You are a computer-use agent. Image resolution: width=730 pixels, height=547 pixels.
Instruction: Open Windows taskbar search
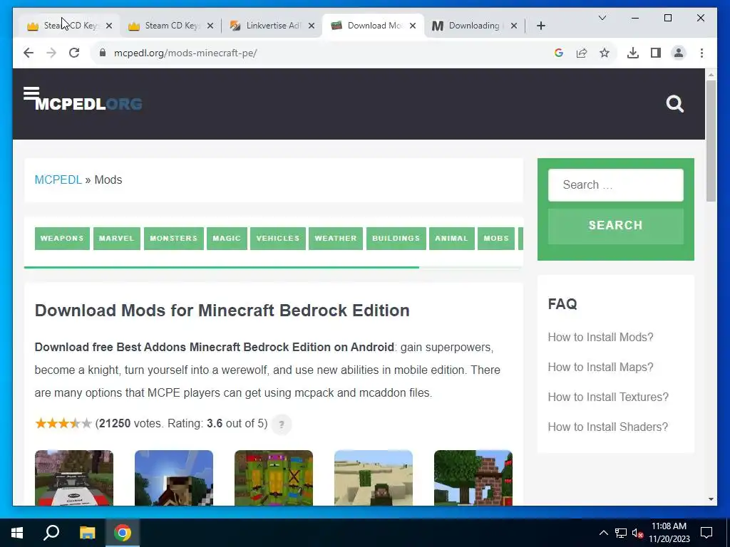point(51,533)
